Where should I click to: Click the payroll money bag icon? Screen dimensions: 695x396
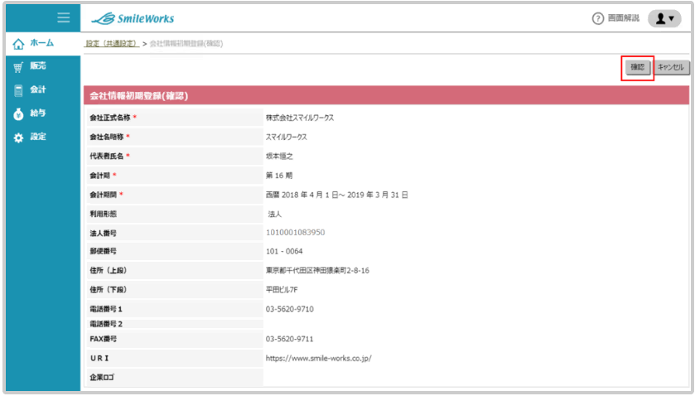coord(18,113)
